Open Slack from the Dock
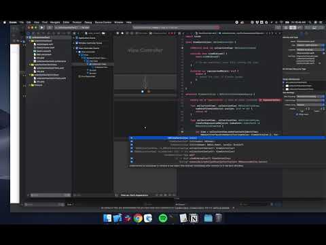 tap(128, 218)
